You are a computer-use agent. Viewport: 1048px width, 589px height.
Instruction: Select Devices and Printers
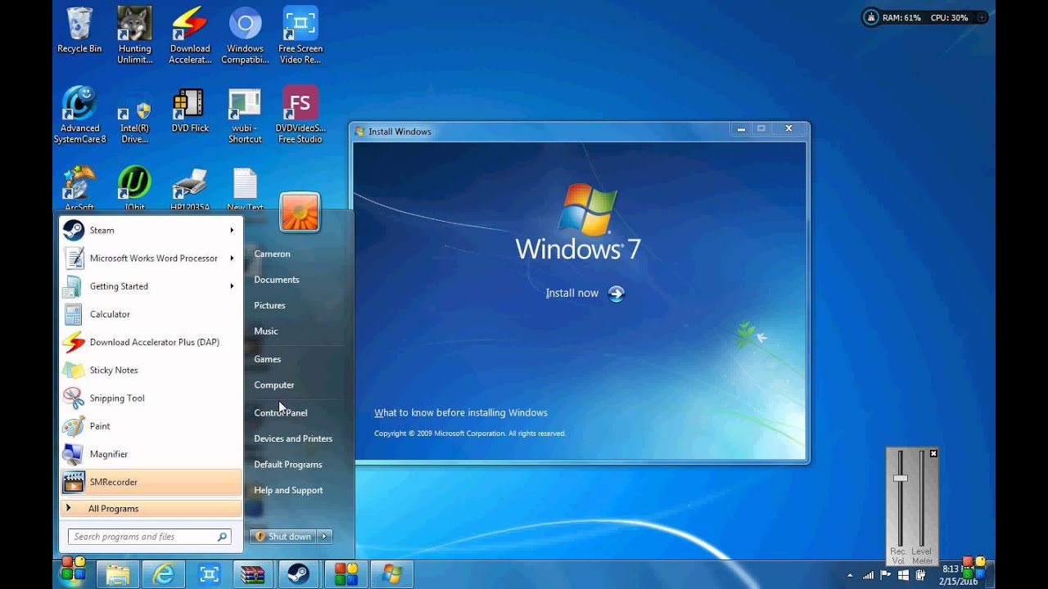pyautogui.click(x=293, y=438)
